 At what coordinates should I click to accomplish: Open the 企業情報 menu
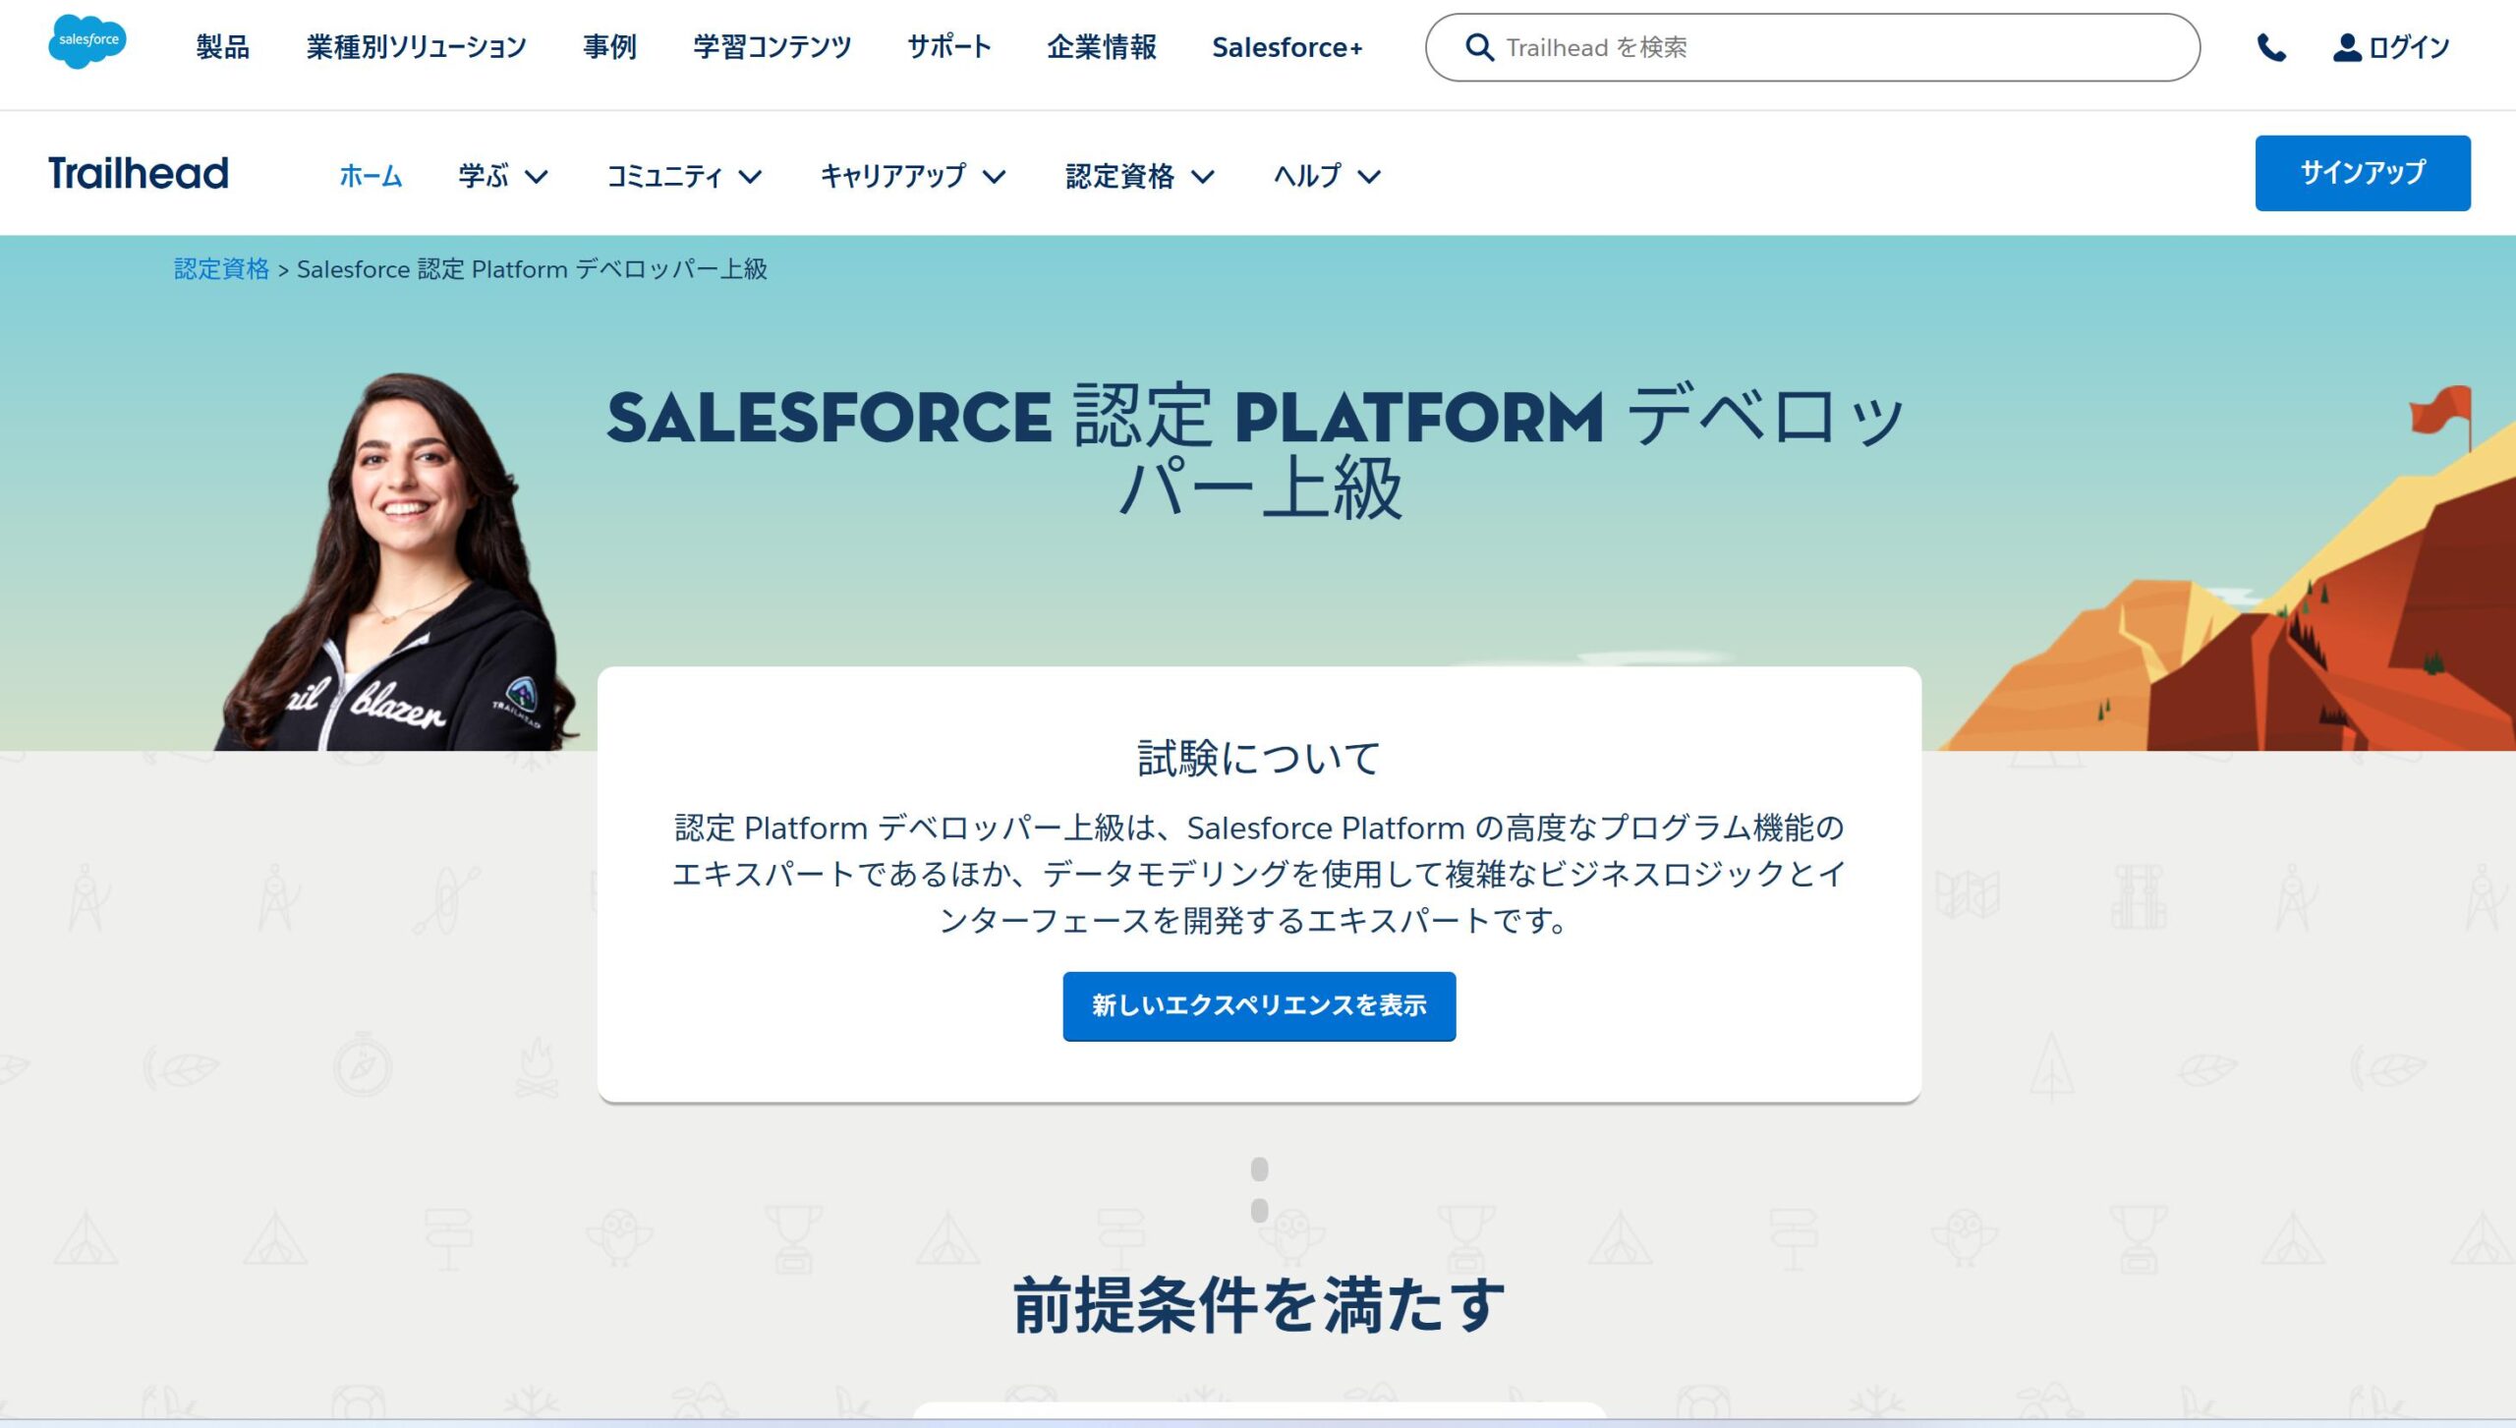pos(1102,47)
